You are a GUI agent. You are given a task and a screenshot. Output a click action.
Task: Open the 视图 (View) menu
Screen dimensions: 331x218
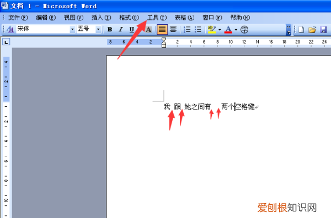click(x=73, y=18)
